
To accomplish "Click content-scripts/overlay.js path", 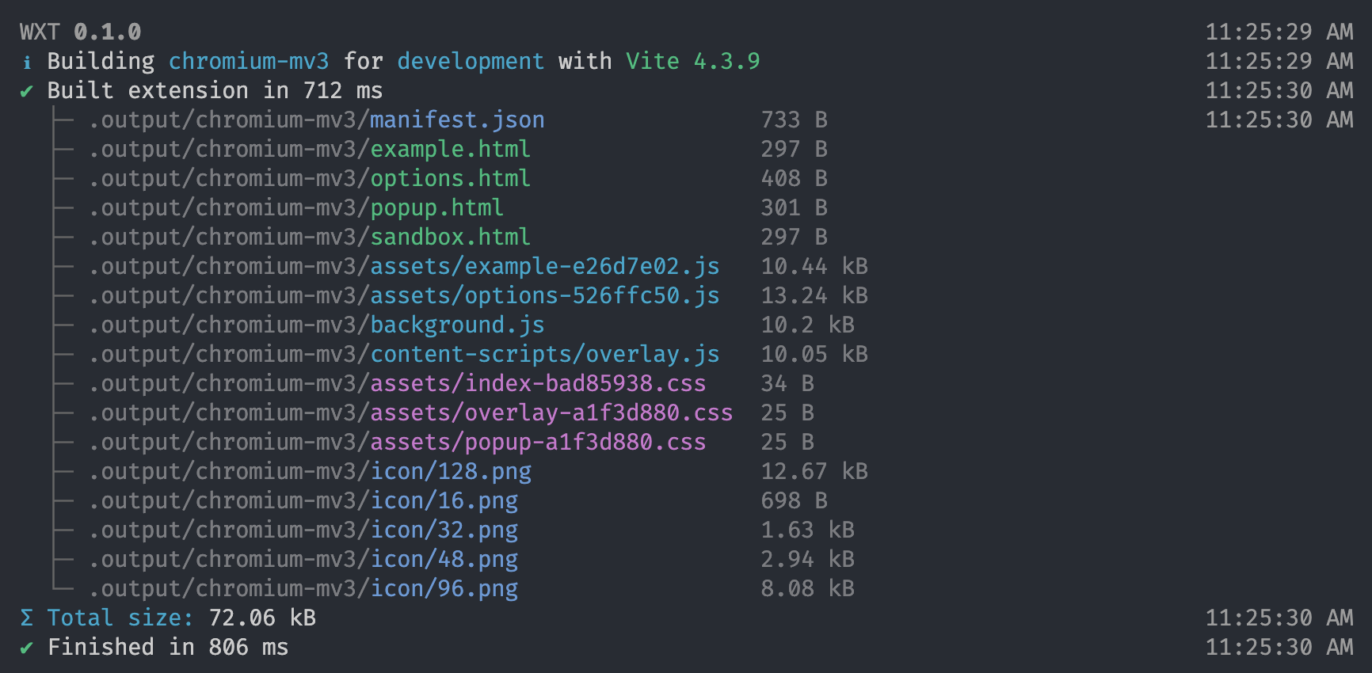I will point(404,354).
